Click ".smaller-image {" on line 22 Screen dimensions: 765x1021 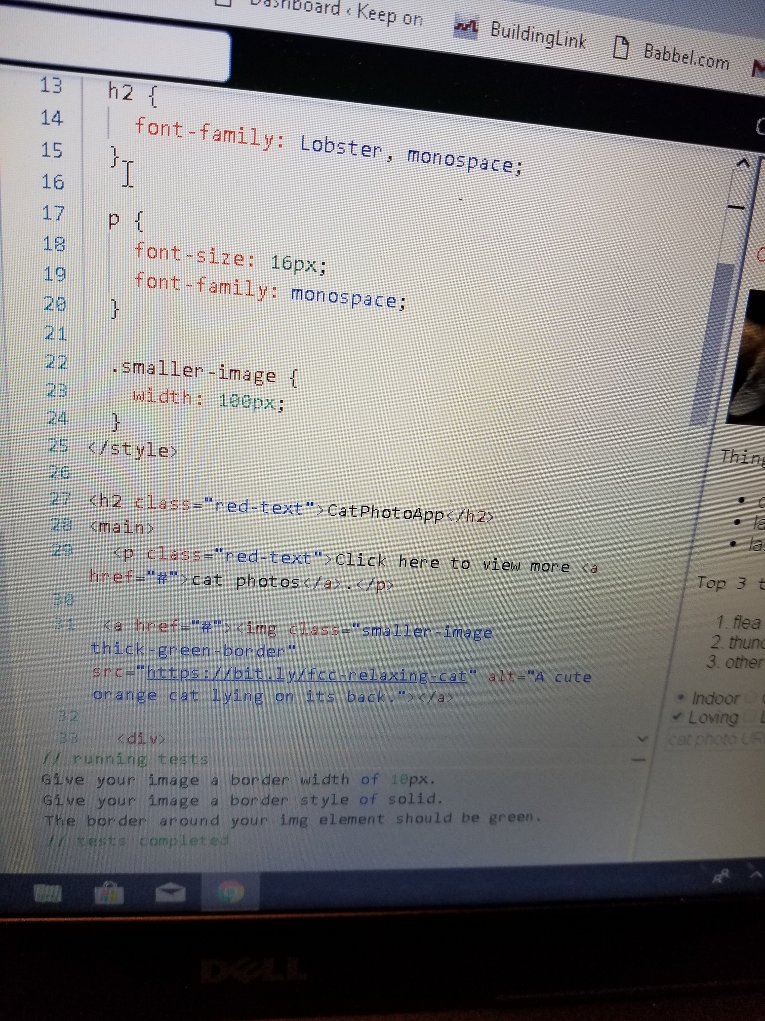click(x=205, y=372)
